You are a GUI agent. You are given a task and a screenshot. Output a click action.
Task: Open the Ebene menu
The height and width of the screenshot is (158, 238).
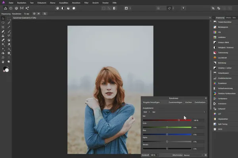tap(53, 3)
